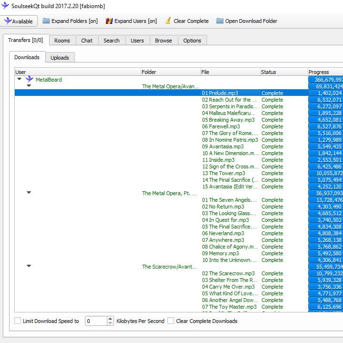Select the Downloads sub-tab
The image size is (343, 343).
27,57
